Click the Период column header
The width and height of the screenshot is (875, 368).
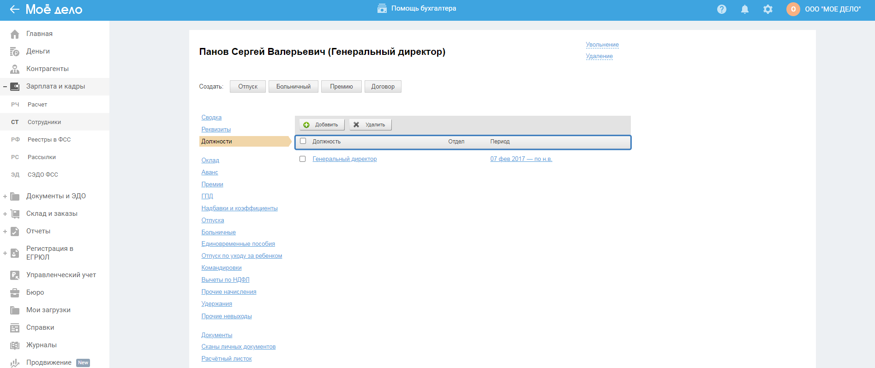pos(500,142)
